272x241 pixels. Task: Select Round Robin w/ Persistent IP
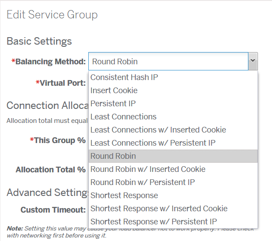pos(173,182)
